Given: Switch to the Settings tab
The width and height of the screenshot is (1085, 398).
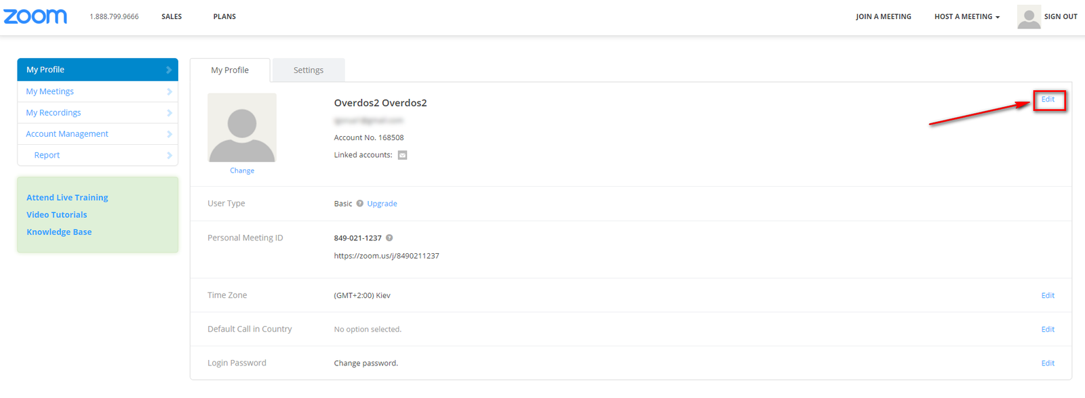Looking at the screenshot, I should 309,70.
